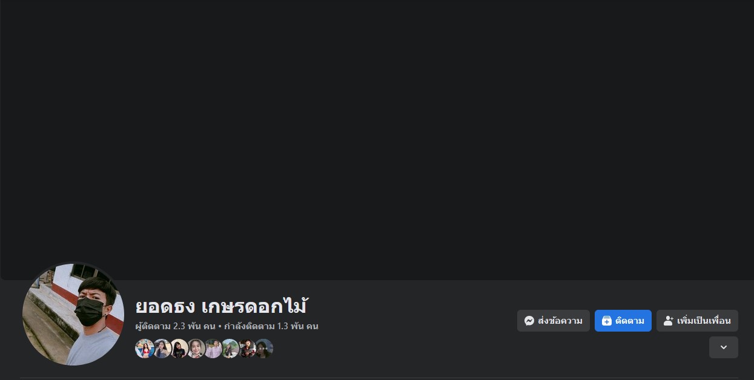Image resolution: width=754 pixels, height=380 pixels.
Task: Open the กำลังติดตาม 1.3 พัน คน following link
Action: coord(271,326)
